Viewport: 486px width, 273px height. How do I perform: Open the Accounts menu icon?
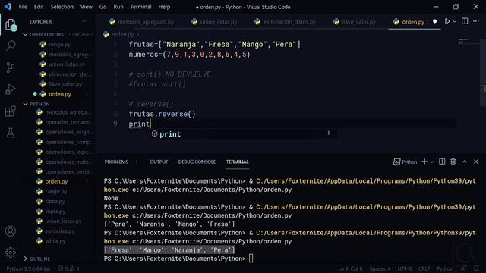coord(10,231)
